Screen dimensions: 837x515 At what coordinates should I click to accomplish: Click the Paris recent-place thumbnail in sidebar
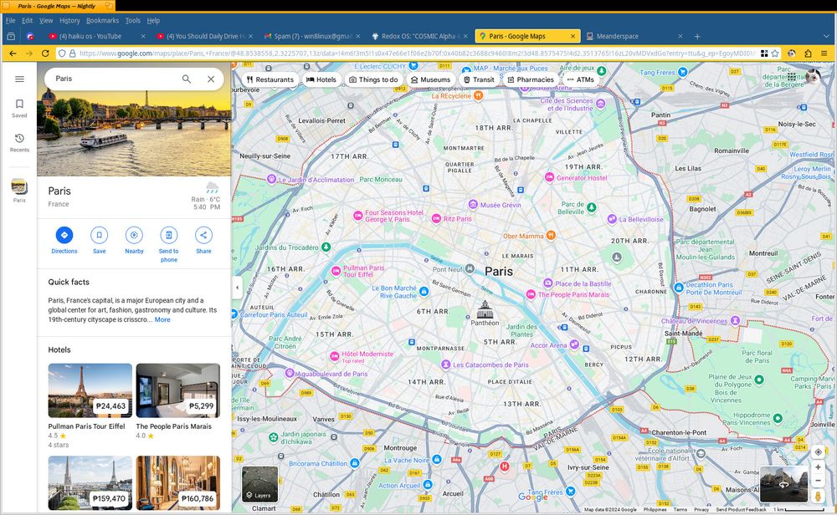(x=19, y=187)
